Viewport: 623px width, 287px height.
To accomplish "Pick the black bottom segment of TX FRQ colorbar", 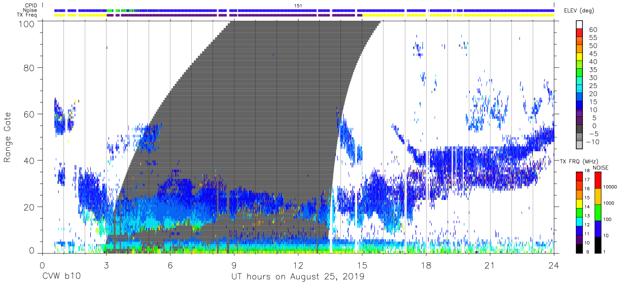I will [x=579, y=249].
